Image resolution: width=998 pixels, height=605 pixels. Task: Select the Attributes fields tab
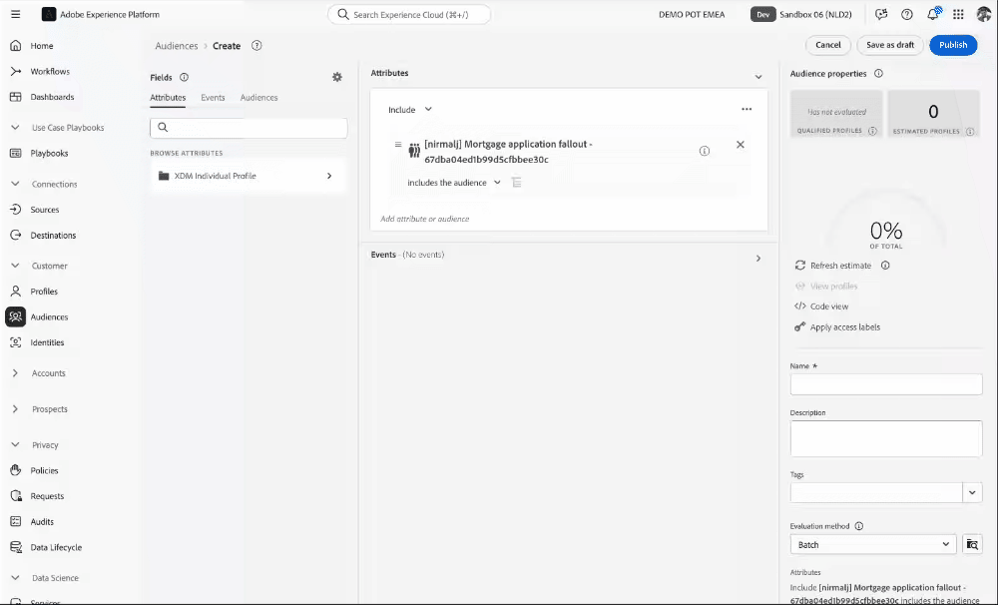(168, 98)
